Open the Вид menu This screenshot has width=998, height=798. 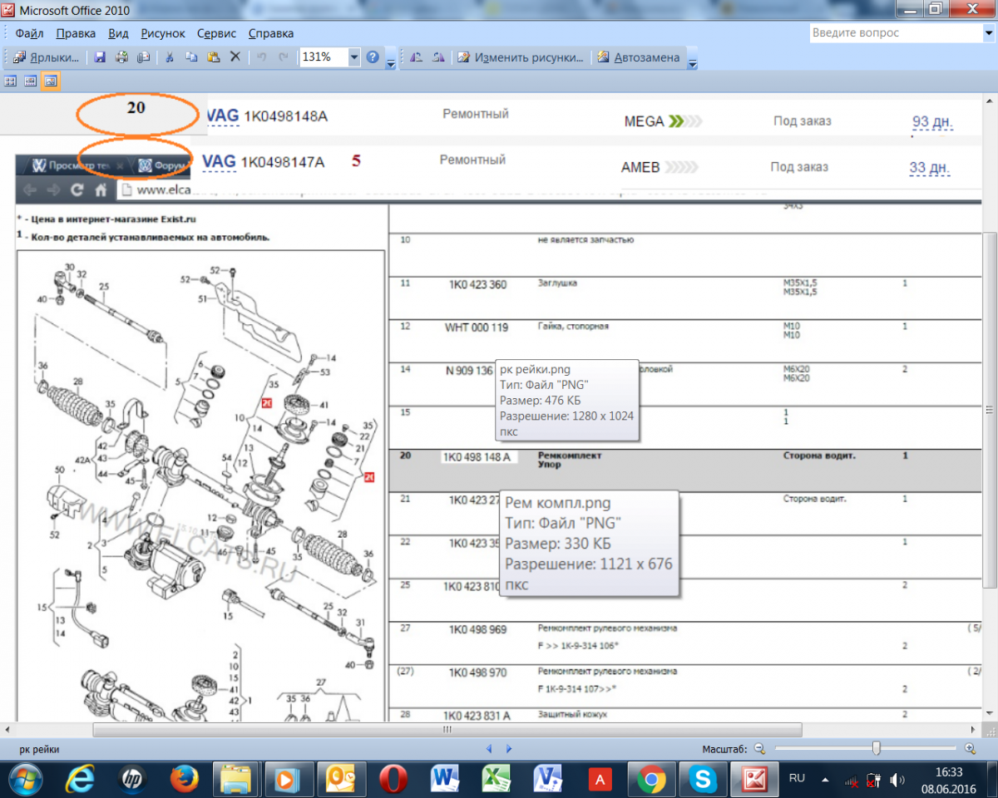coord(118,33)
